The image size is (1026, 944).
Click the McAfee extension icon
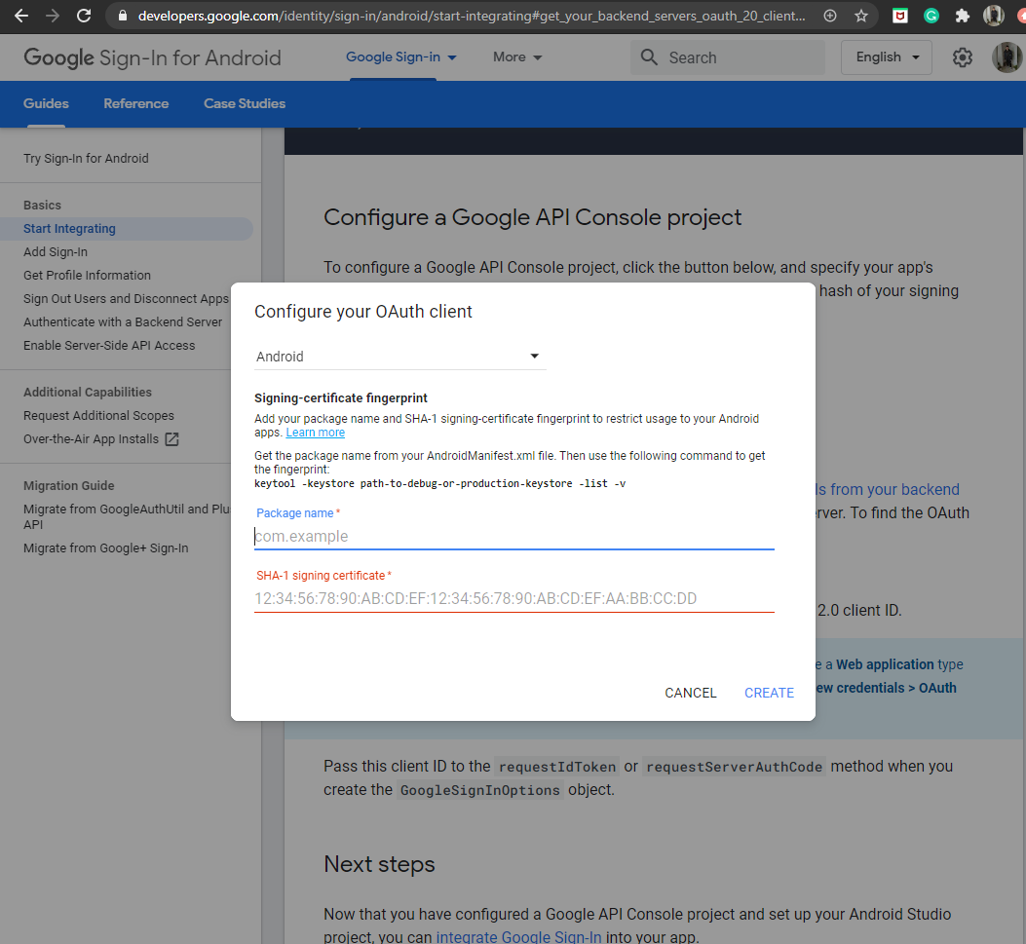(x=899, y=15)
